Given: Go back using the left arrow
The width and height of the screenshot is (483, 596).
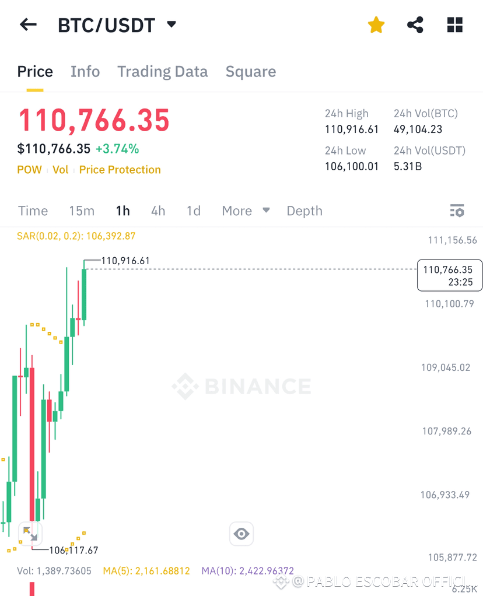Looking at the screenshot, I should tap(28, 24).
